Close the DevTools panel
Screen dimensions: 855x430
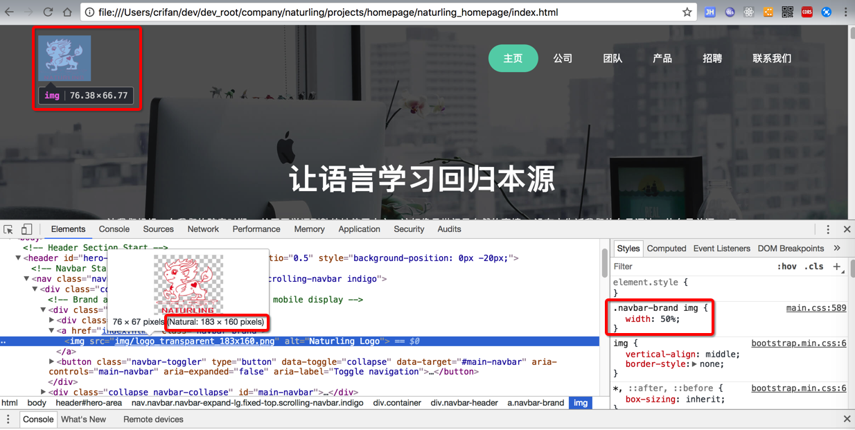847,229
